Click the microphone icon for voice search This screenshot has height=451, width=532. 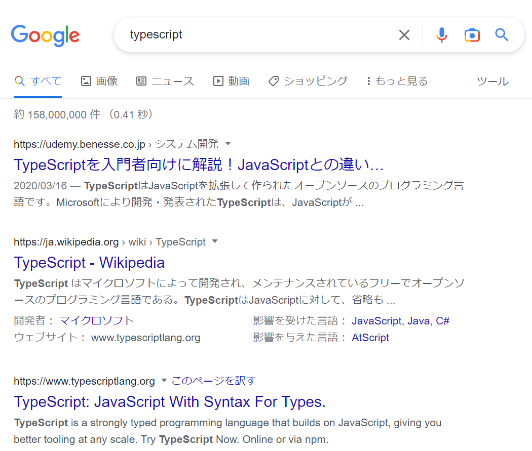click(x=441, y=34)
